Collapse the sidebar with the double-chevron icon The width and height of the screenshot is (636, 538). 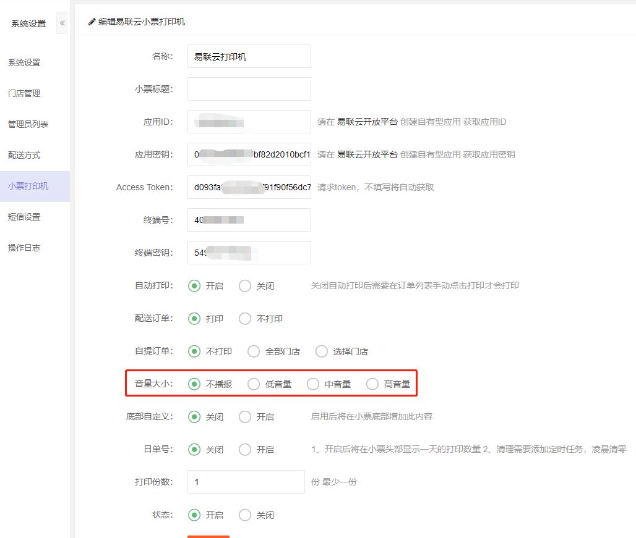coord(62,23)
